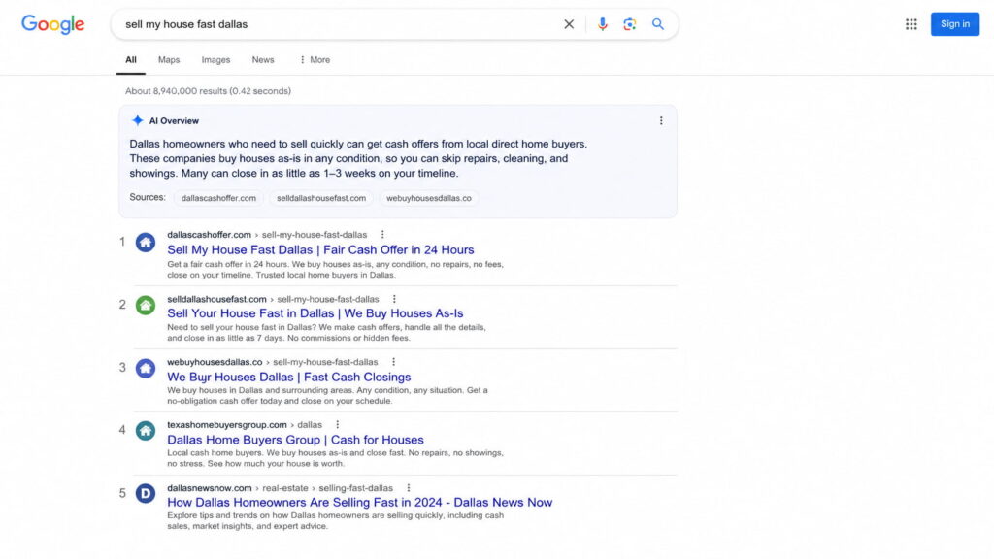Click the dallascashoffer.com URL breadcrumb
This screenshot has width=994, height=559.
coord(267,235)
